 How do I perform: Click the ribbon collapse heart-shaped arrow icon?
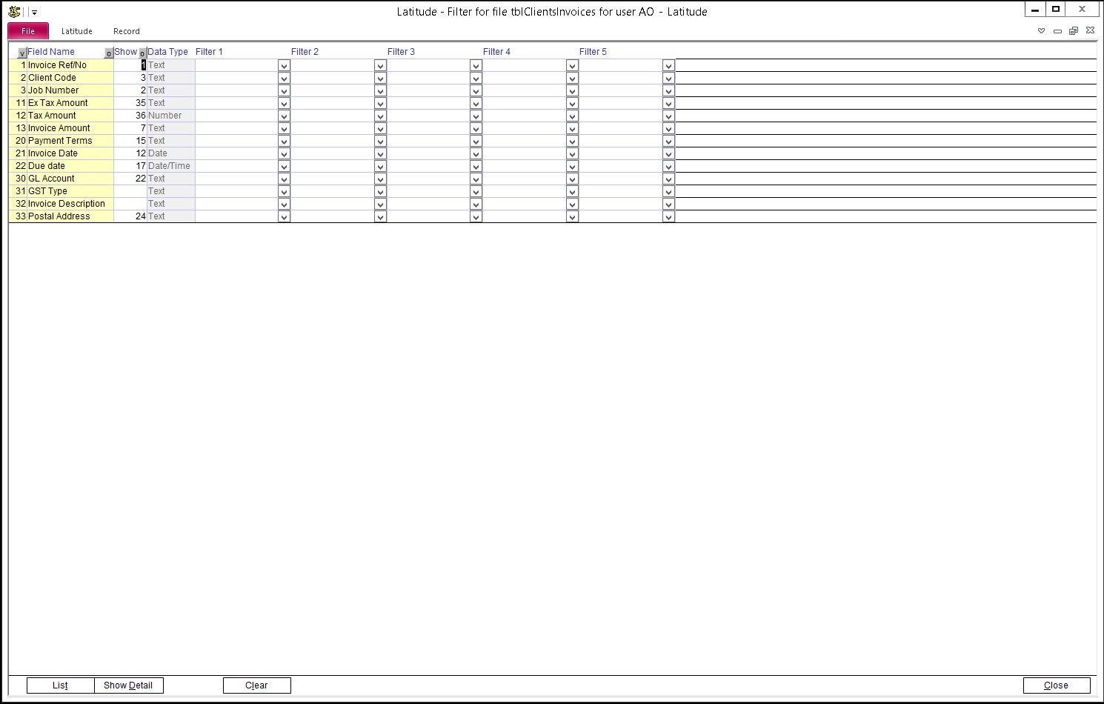coord(1041,31)
